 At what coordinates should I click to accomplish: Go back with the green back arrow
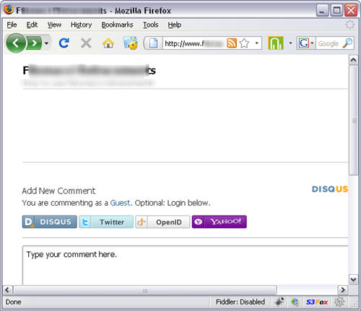16,43
